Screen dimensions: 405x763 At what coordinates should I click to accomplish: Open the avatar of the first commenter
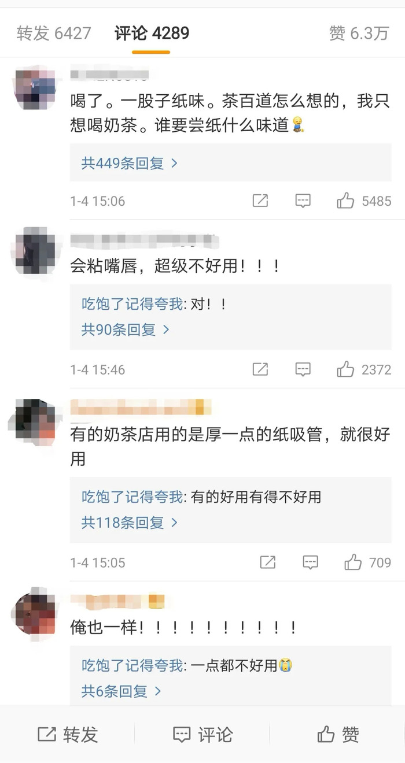point(34,89)
